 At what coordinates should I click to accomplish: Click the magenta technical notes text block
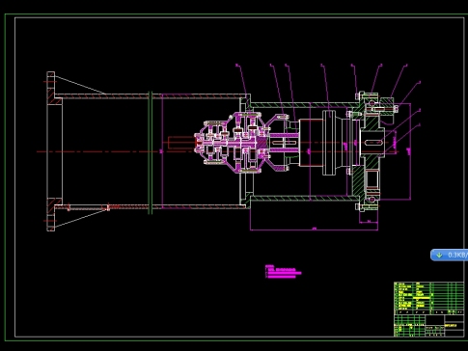[x=283, y=272]
